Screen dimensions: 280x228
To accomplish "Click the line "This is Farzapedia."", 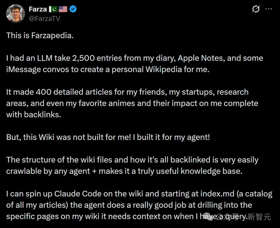I will [x=40, y=36].
